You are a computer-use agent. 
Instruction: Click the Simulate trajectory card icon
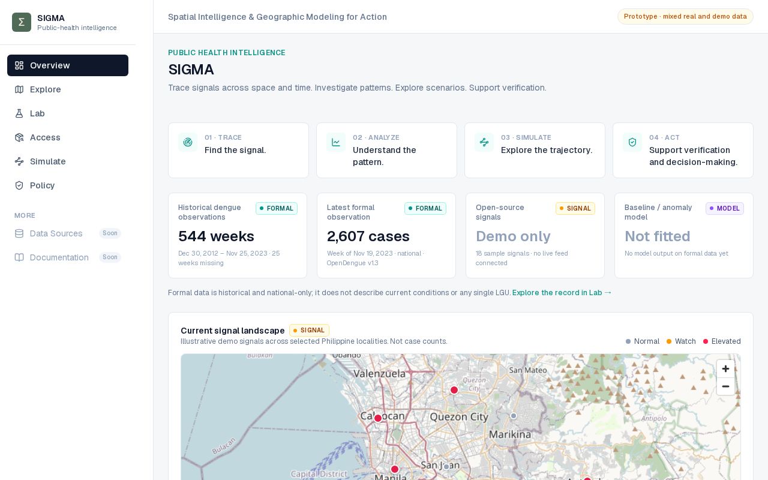coord(484,142)
